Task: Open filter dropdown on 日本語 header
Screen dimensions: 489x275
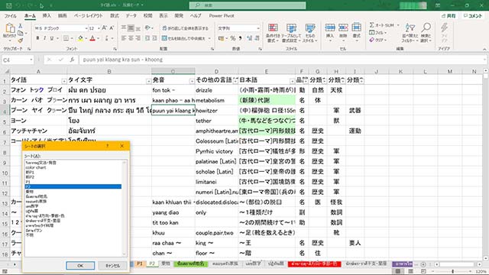Action: click(x=293, y=81)
